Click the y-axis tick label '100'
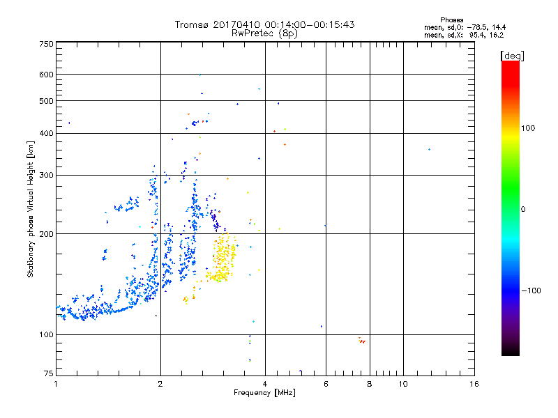 coord(46,334)
